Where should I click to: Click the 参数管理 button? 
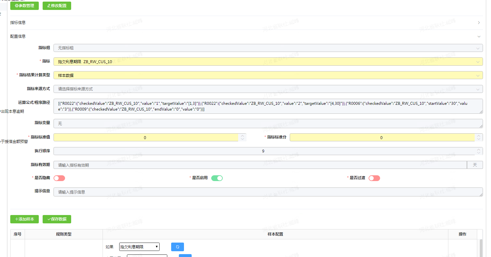24,6
